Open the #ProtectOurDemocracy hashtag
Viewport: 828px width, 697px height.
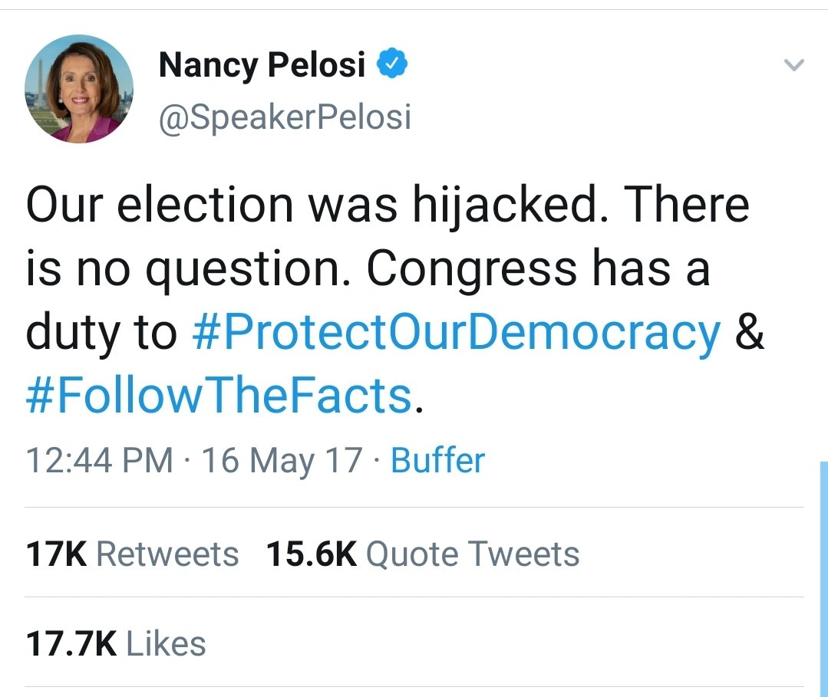[456, 333]
